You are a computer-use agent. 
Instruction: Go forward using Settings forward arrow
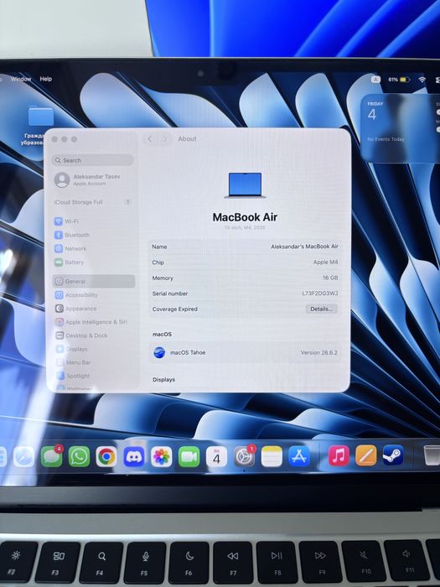tap(164, 139)
